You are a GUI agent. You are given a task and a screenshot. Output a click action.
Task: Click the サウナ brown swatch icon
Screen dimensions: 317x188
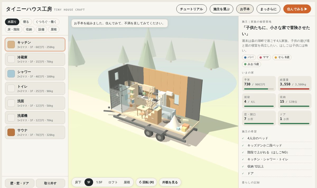point(11,132)
